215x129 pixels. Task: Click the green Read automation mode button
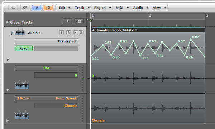24,48
